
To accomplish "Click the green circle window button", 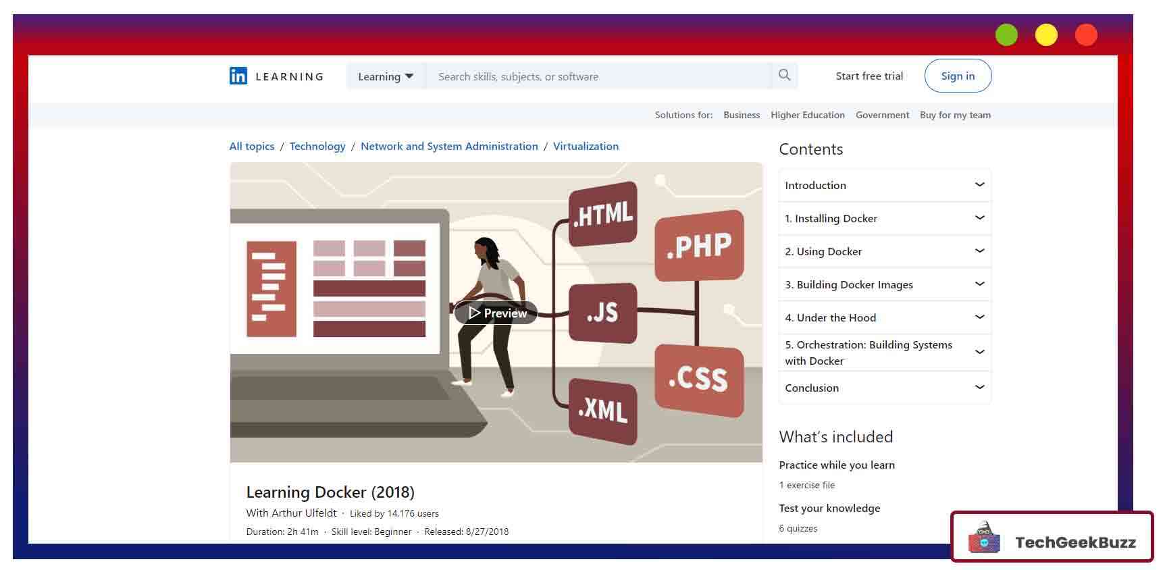I will (1006, 35).
